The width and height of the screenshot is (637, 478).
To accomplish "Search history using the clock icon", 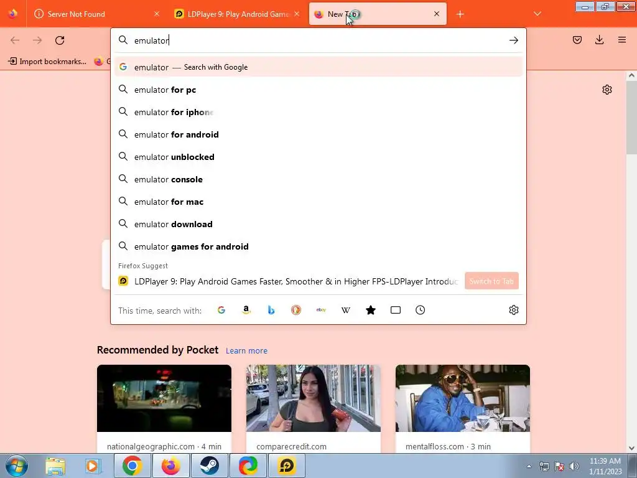I will 420,310.
